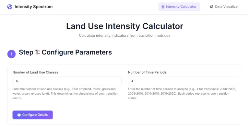This screenshot has height=130, width=249.
Task: Click the calculator icon in the navbar
Action: point(163,6)
